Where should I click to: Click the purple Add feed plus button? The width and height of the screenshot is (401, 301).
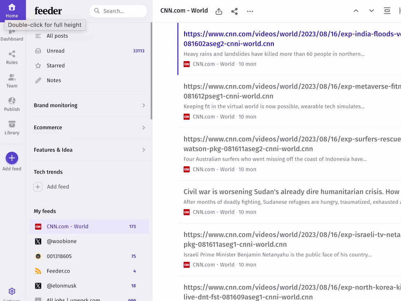coord(12,158)
